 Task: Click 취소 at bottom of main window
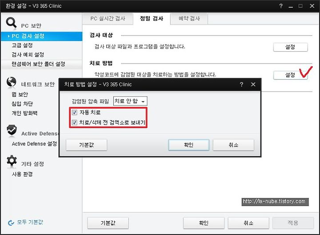click(x=248, y=223)
